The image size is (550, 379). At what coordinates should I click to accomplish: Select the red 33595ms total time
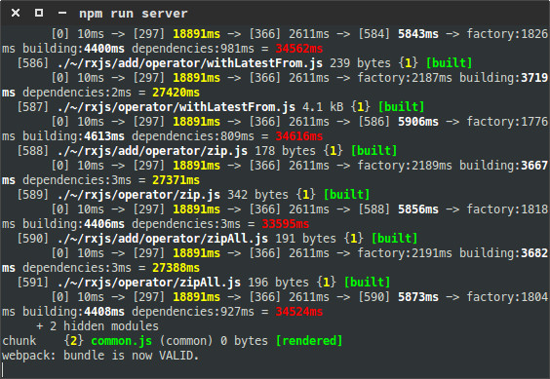point(286,224)
